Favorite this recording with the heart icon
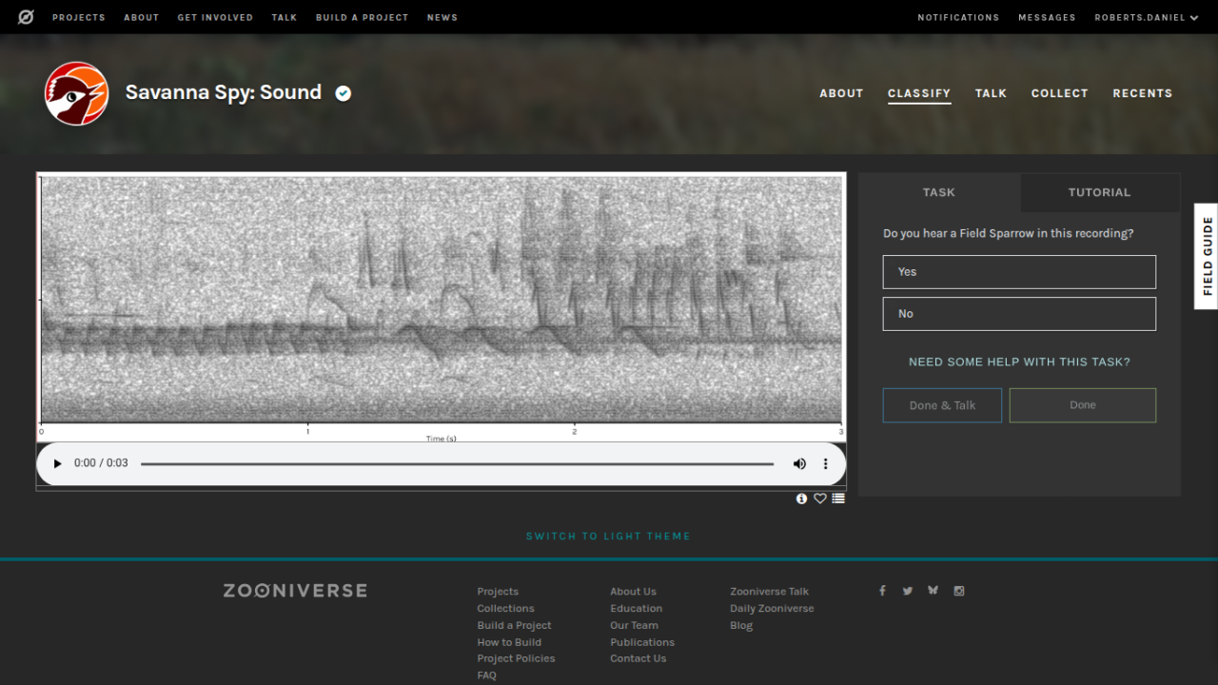The image size is (1218, 685). click(819, 499)
